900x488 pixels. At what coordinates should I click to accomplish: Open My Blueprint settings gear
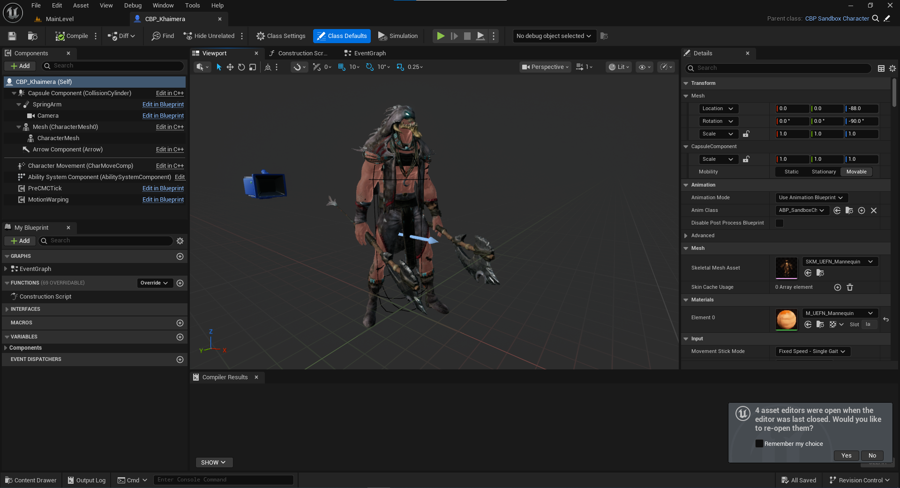click(180, 241)
